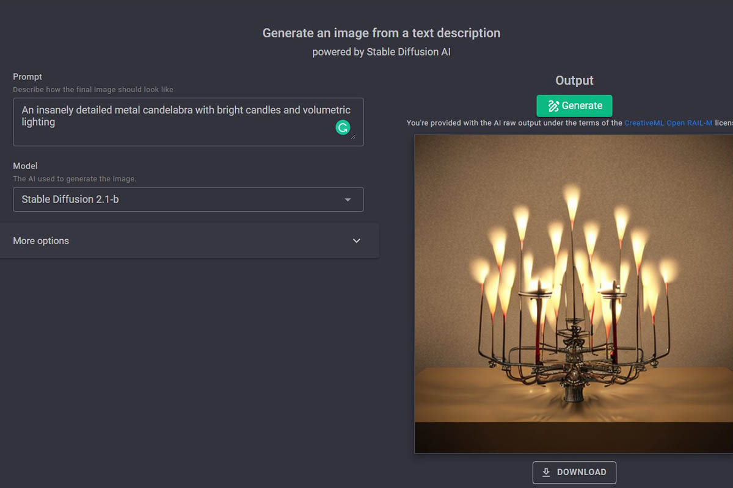733x488 pixels.
Task: Click the 'The AI used to generate' hint
Action: 75,179
